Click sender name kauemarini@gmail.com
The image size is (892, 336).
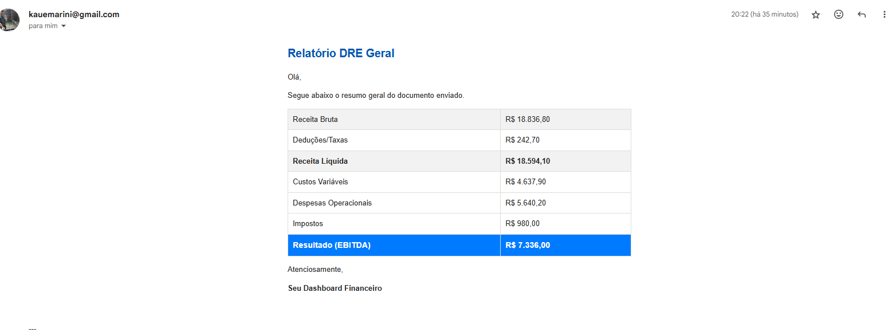point(74,14)
